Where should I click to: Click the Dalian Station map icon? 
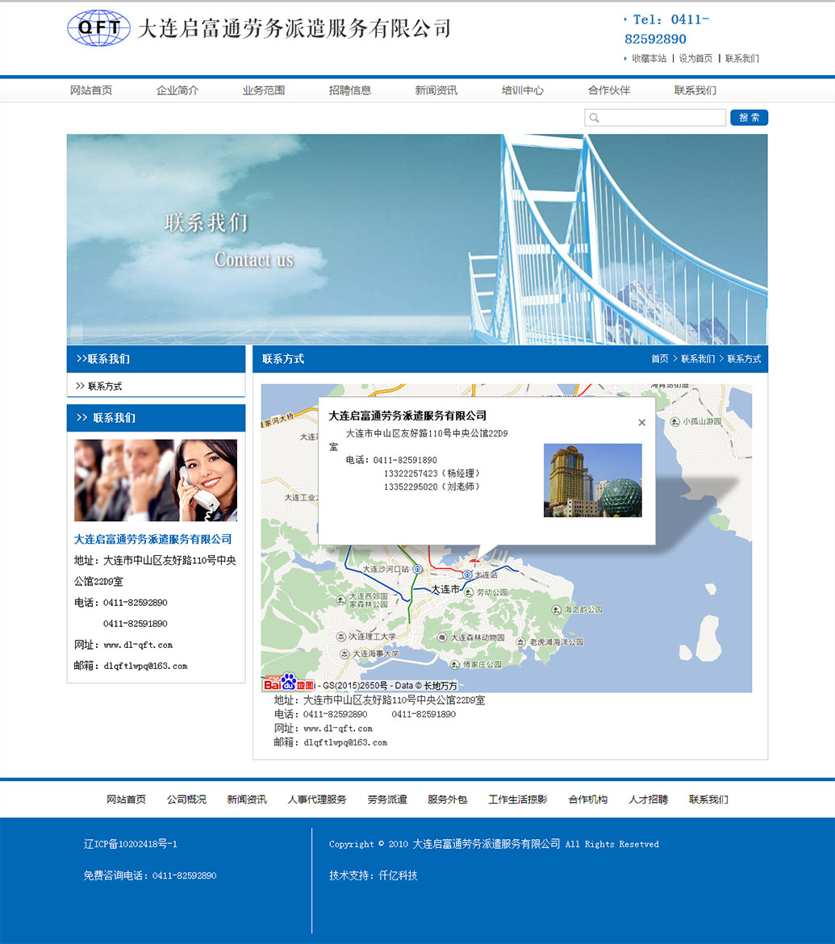(467, 574)
